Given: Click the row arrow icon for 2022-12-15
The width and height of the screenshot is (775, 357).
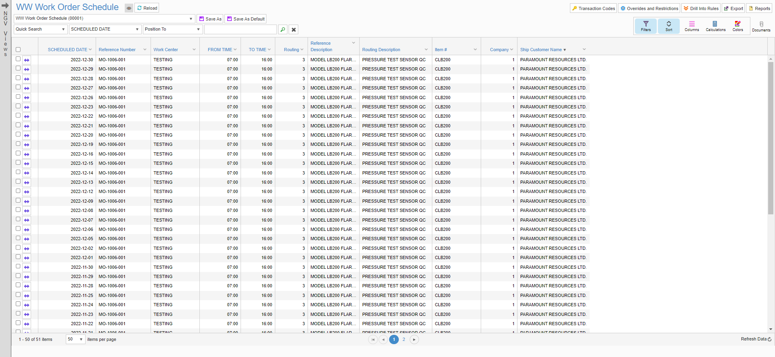Looking at the screenshot, I should click(x=27, y=164).
